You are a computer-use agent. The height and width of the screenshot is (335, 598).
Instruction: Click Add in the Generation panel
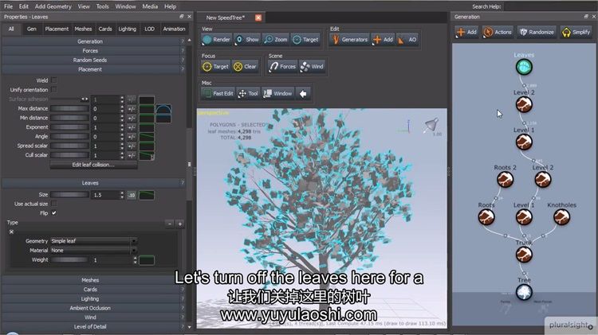[466, 32]
